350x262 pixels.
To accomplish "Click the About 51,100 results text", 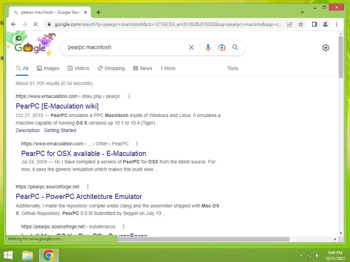I will pos(54,83).
